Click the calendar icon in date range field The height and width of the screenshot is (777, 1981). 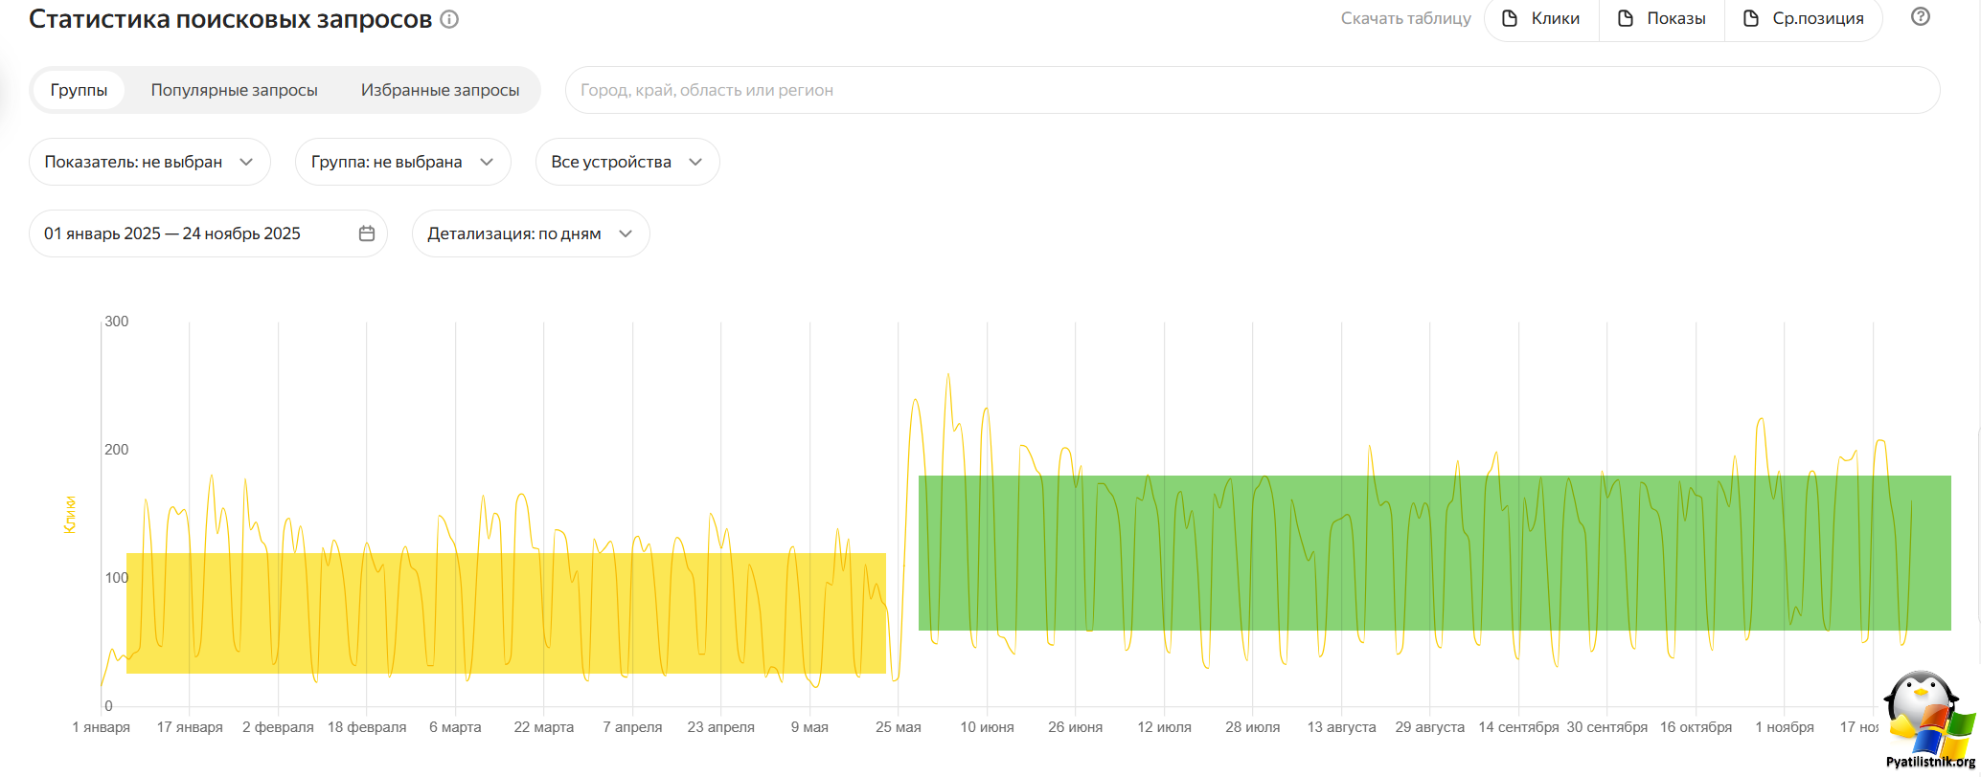[x=367, y=233]
